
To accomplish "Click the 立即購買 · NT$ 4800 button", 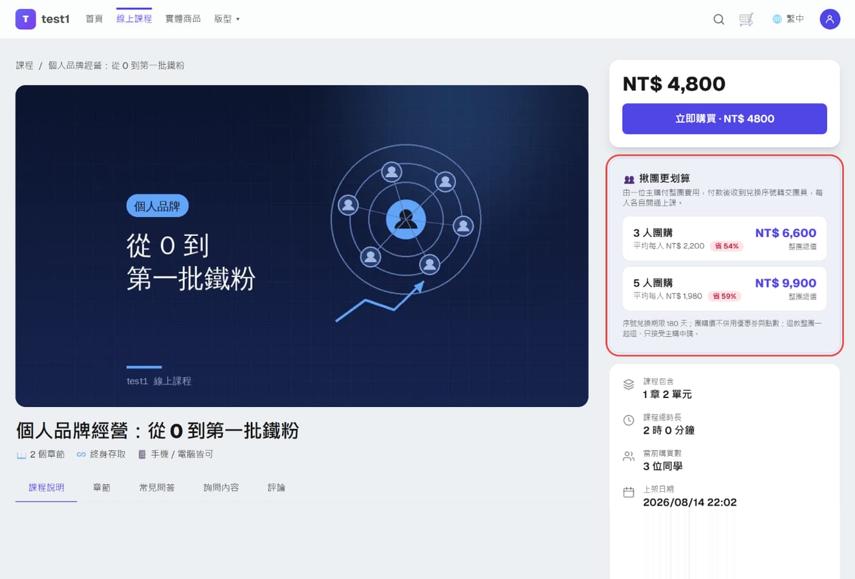I will click(x=724, y=119).
